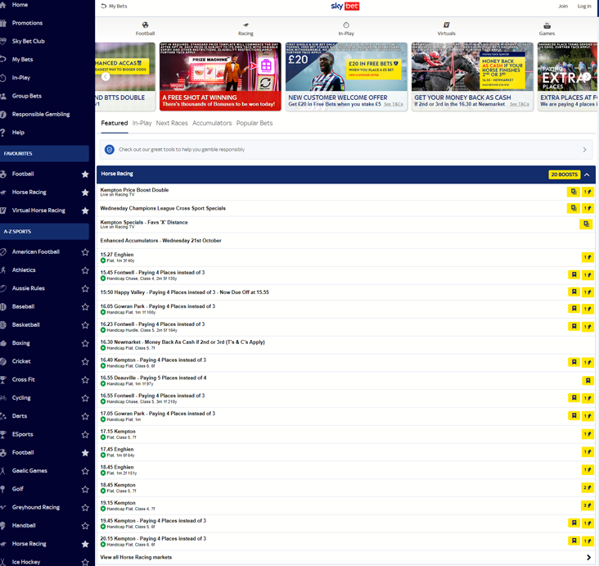
Task: Click the 20 BOOSTS button
Action: 565,174
